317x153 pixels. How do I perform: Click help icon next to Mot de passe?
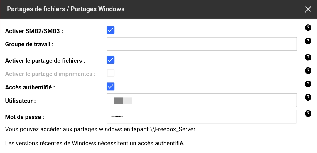[x=308, y=114]
